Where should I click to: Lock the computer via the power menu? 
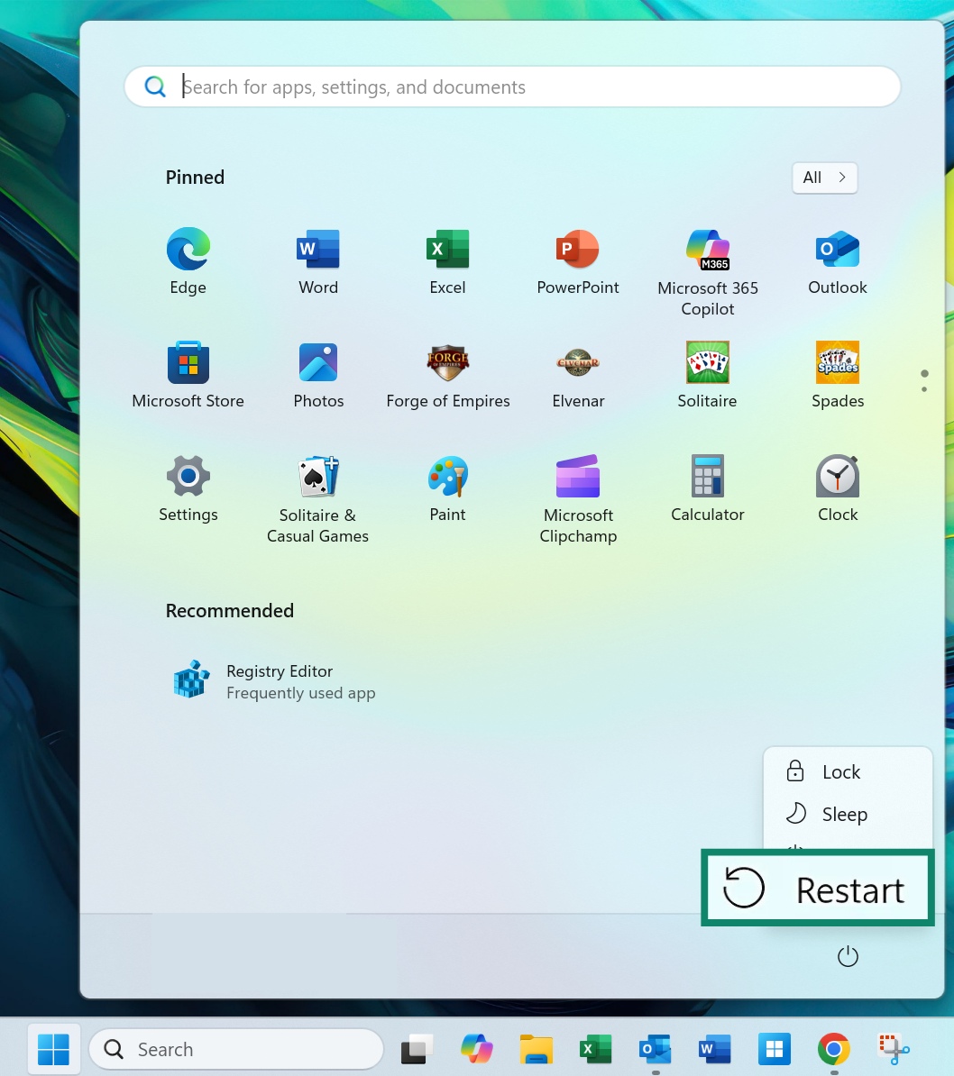[839, 771]
